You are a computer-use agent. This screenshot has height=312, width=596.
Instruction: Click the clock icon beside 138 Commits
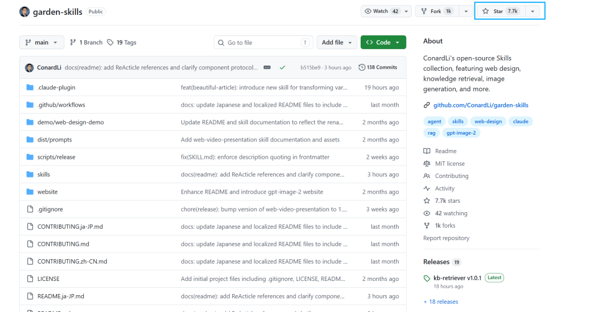tap(362, 67)
